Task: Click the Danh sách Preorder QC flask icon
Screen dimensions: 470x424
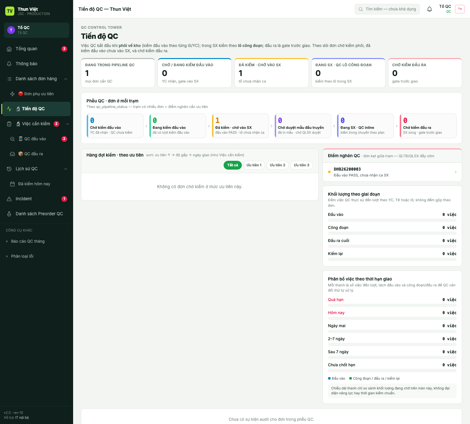Action: click(9, 214)
